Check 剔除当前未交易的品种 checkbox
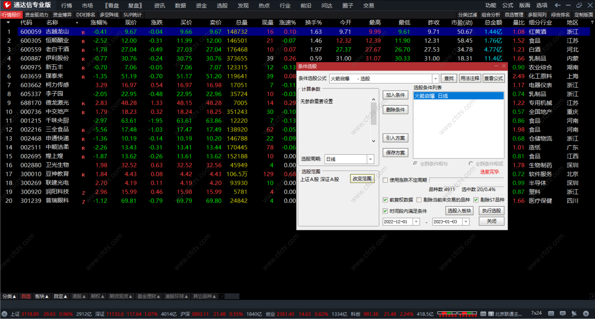Image resolution: width=595 pixels, height=319 pixels. coord(419,200)
